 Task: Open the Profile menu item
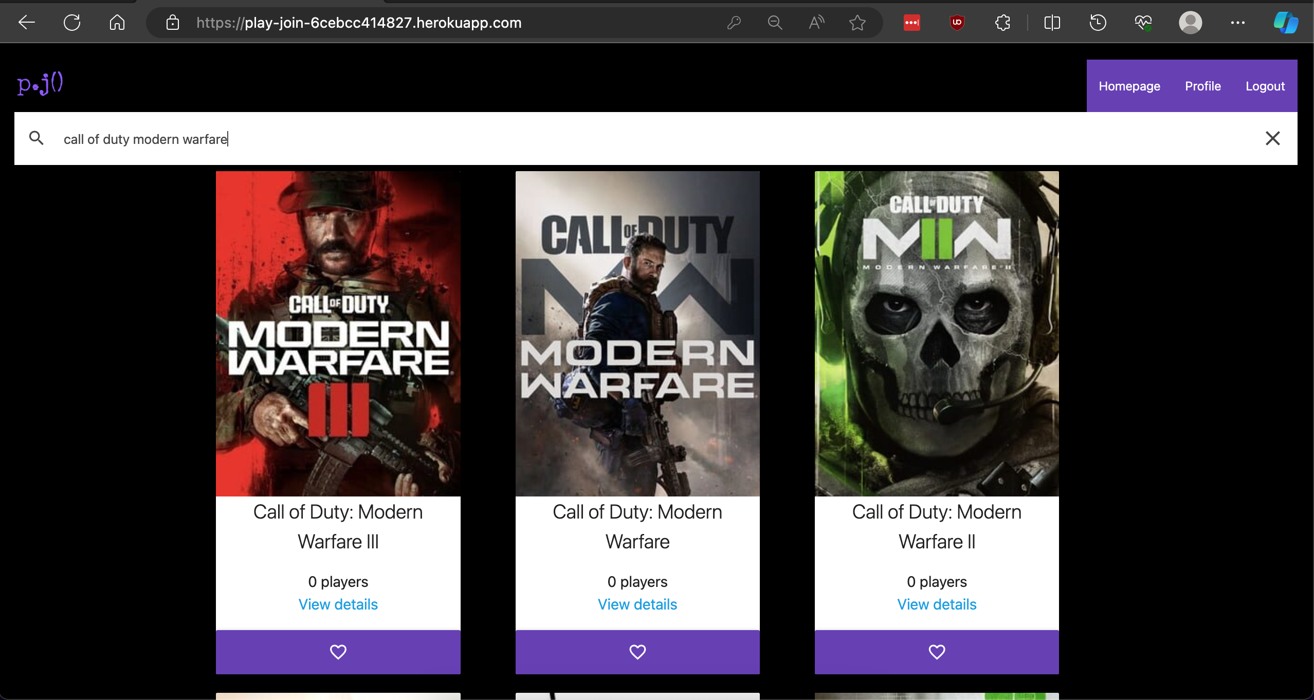coord(1203,85)
